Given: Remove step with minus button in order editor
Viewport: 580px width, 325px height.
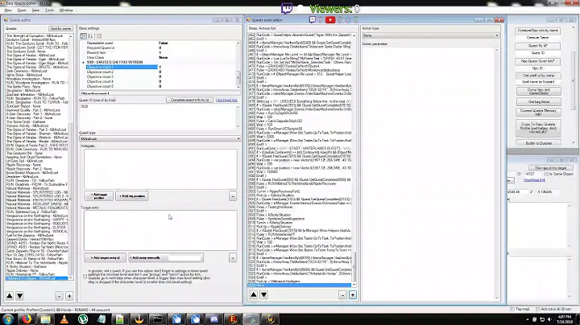Looking at the screenshot, I should [x=342, y=294].
